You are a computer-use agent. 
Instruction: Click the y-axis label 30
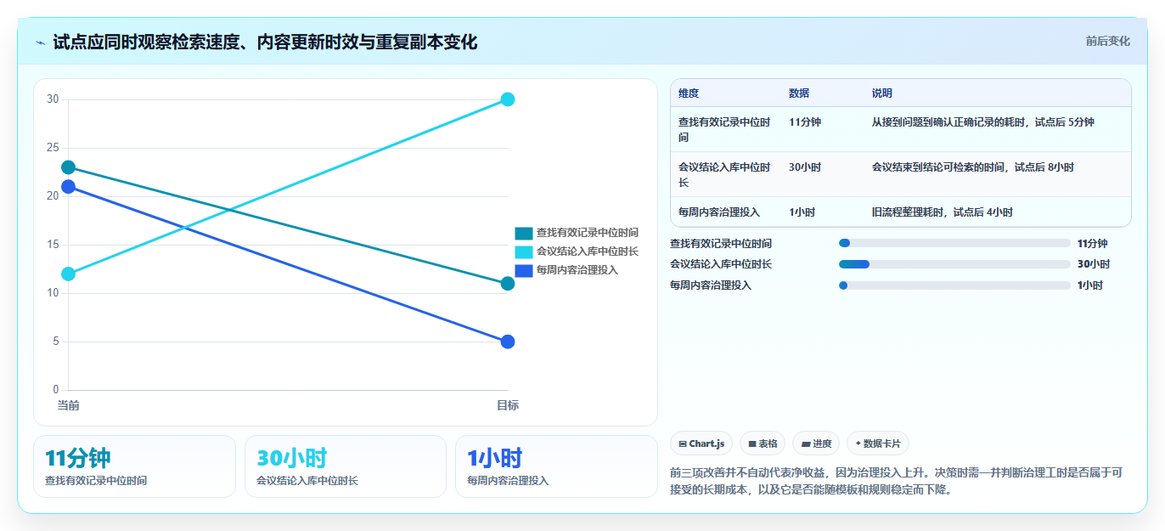(53, 99)
